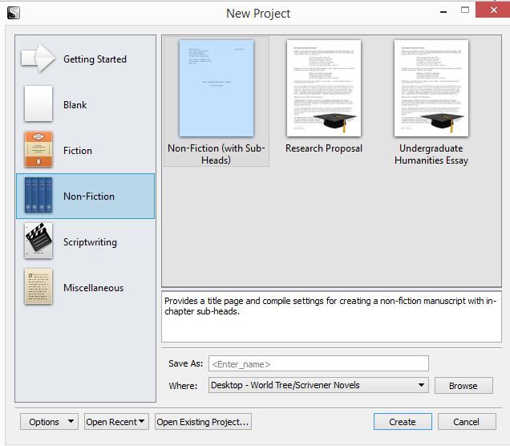Viewport: 510px width, 446px height.
Task: Choose the Fiction category label
Action: click(78, 151)
